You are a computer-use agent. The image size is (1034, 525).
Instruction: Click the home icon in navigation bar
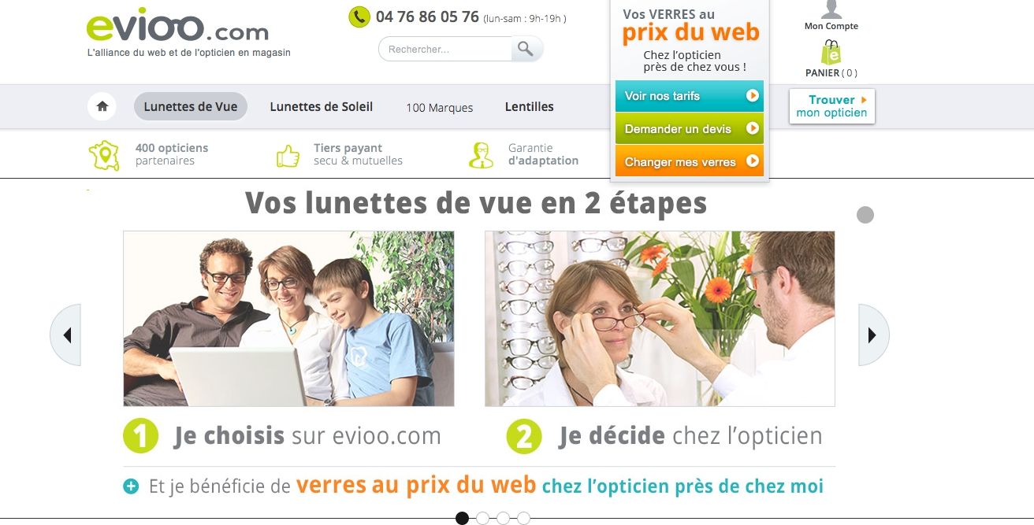(102, 106)
